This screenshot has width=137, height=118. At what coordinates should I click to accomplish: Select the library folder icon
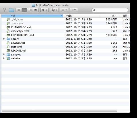(x=8, y=39)
